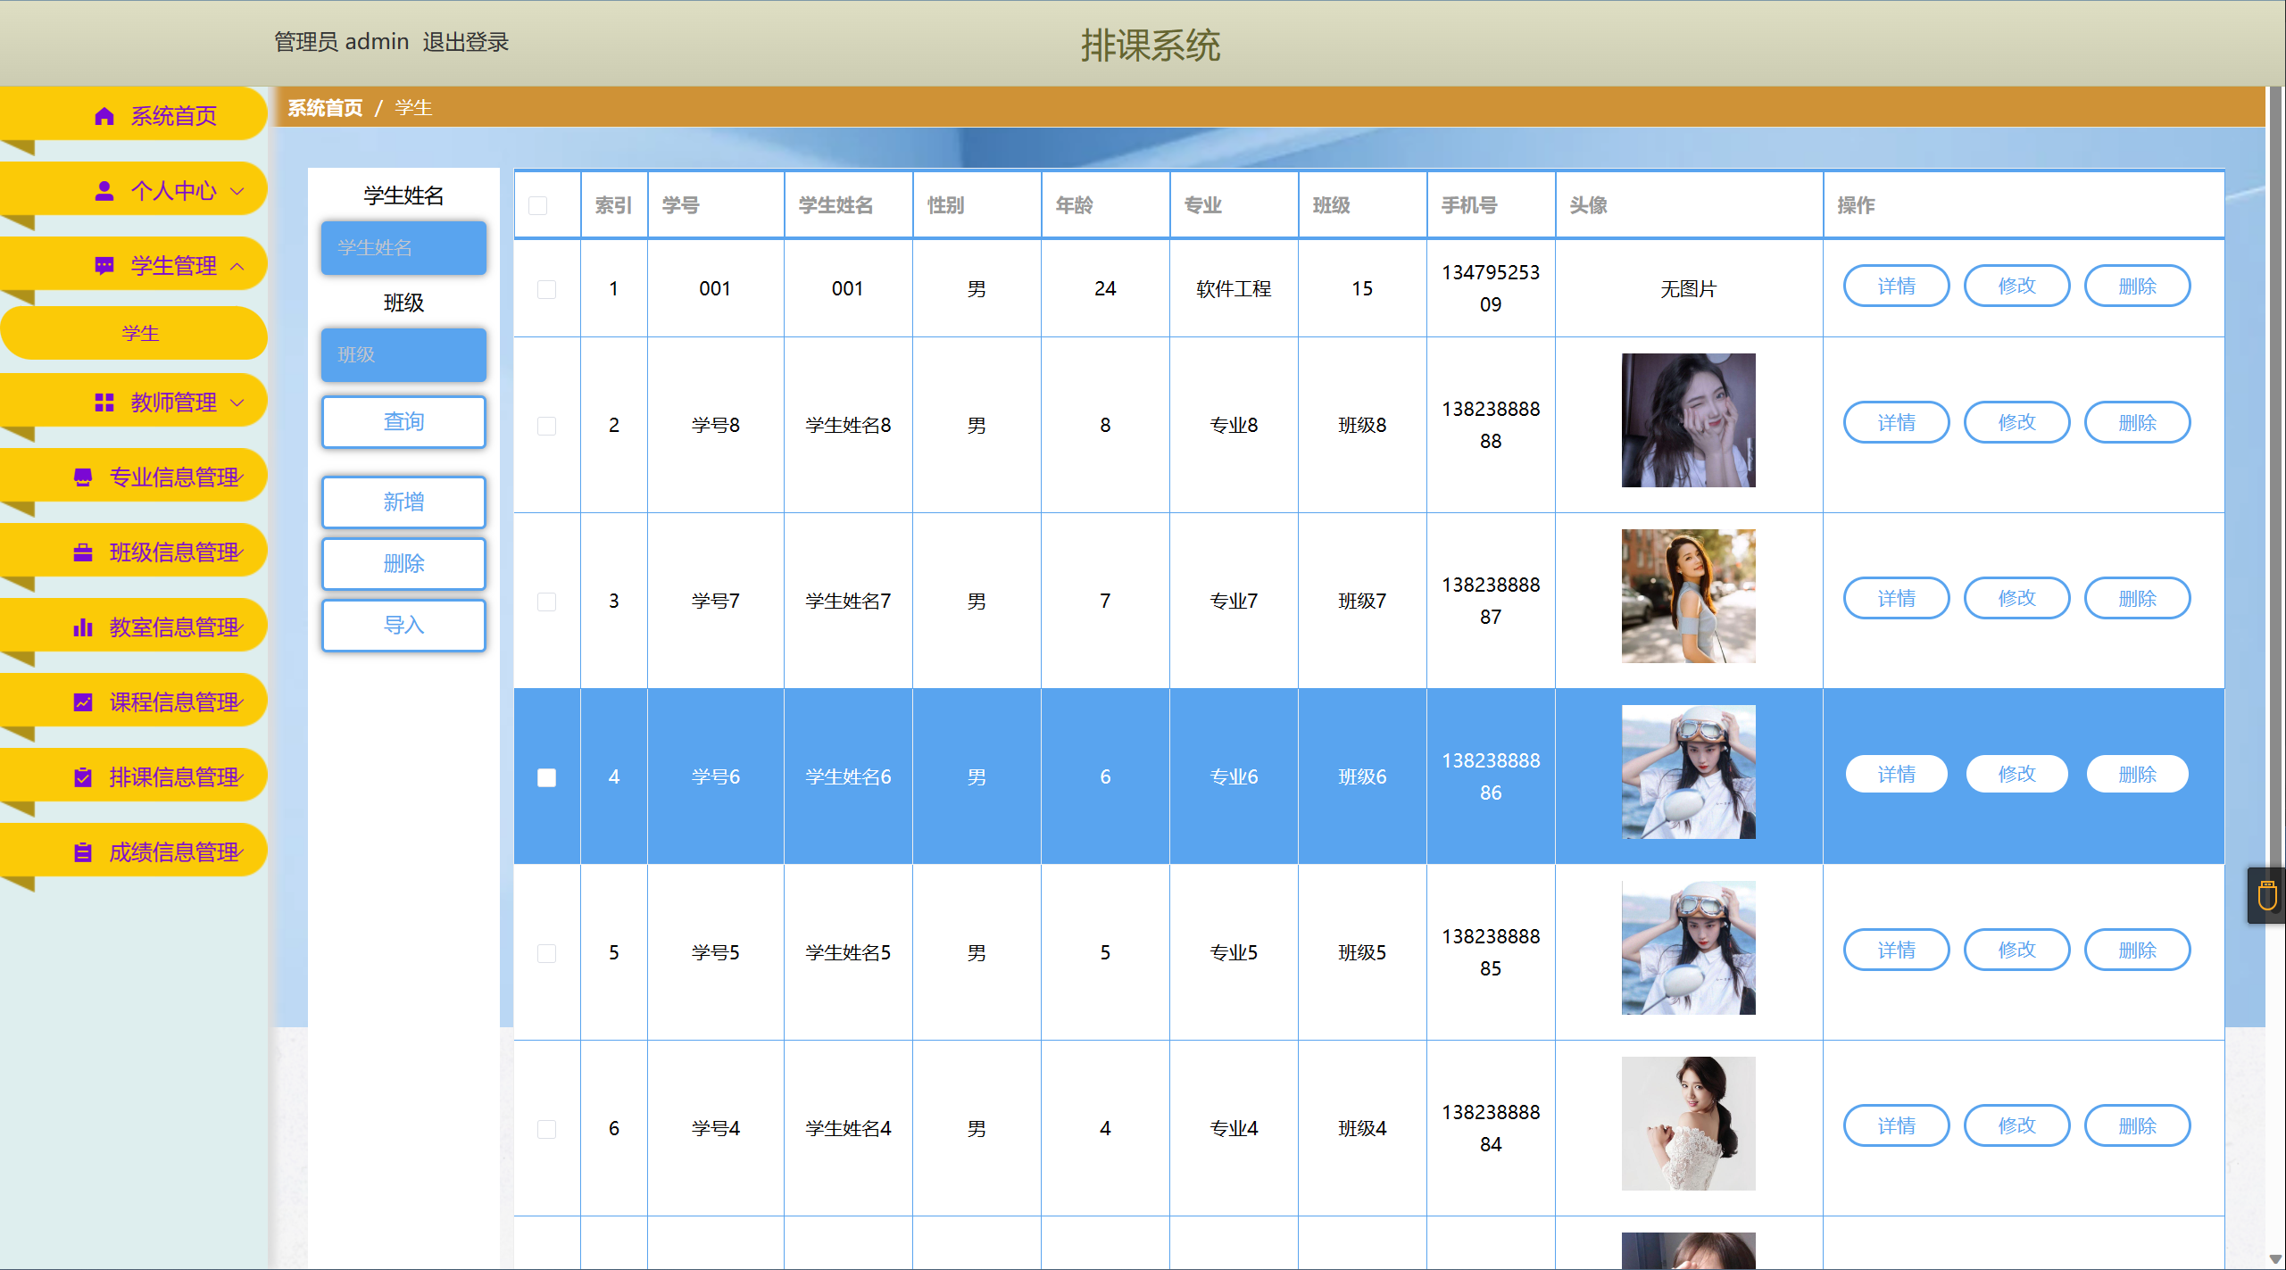Click 修改 for 学生姓名5 row
This screenshot has height=1270, width=2286.
click(2016, 950)
